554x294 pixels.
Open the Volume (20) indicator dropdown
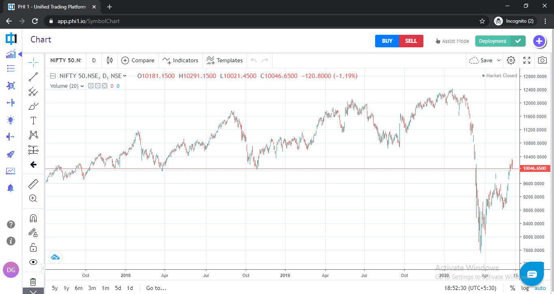coord(82,86)
